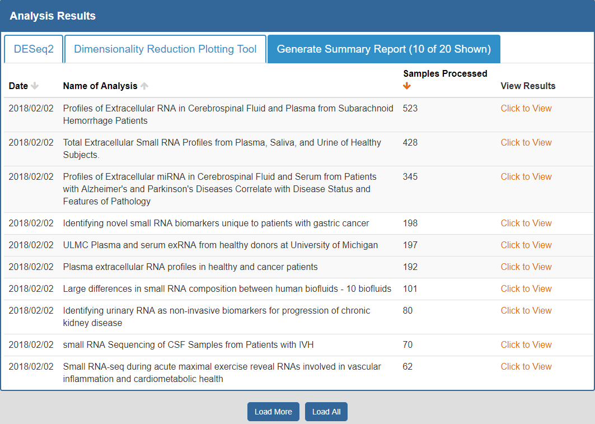View results for Subarachnoid Hemorrhage Patients analysis
This screenshot has width=595, height=424.
(x=526, y=109)
